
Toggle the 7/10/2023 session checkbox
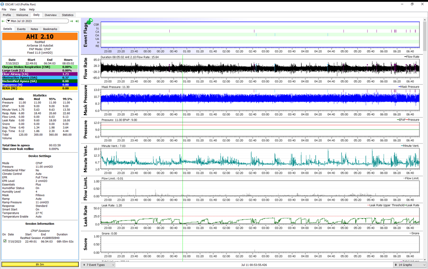click(x=5, y=241)
